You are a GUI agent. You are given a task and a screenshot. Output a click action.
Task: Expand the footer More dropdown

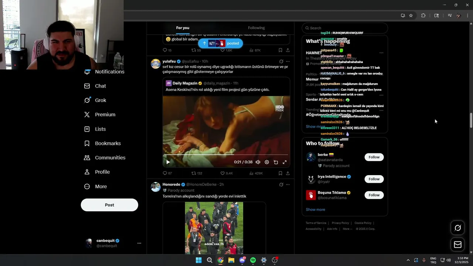(347, 229)
